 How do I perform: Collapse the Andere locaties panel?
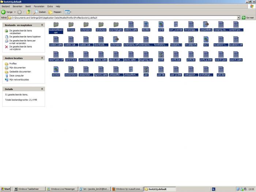tap(42, 58)
